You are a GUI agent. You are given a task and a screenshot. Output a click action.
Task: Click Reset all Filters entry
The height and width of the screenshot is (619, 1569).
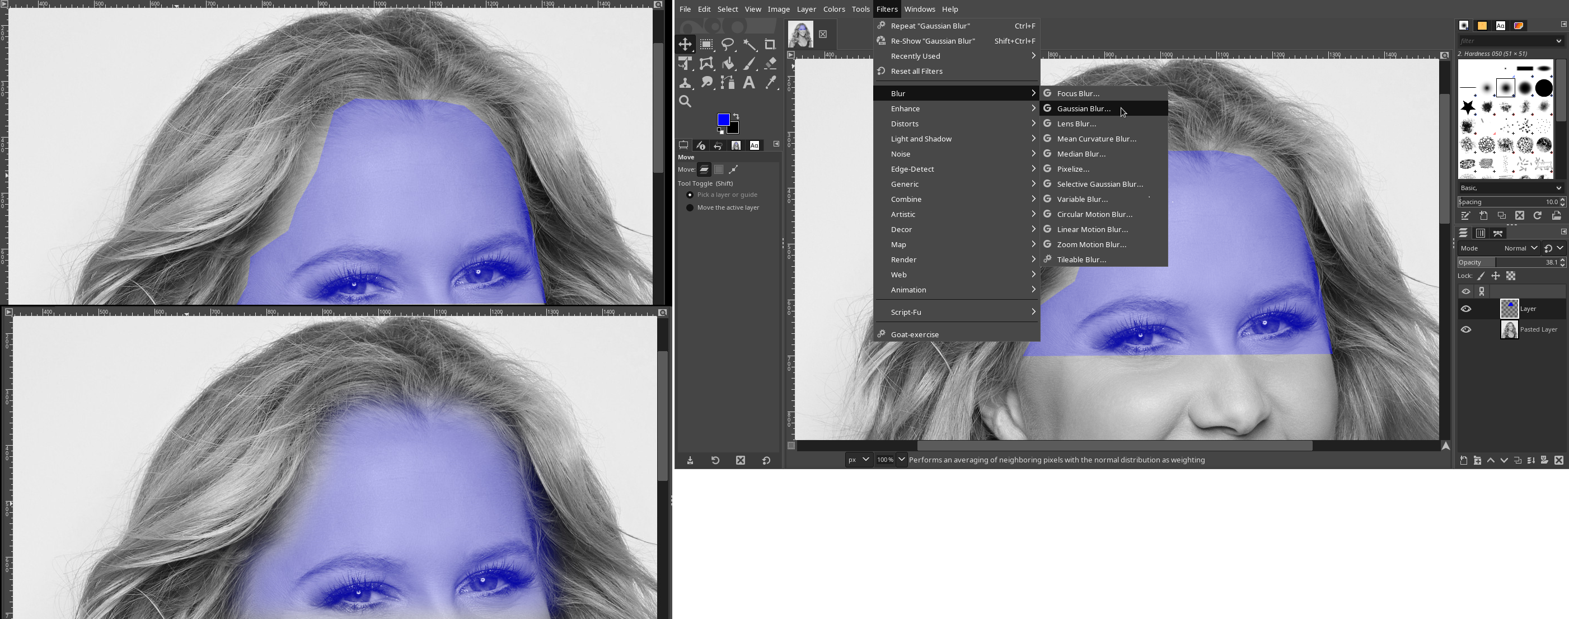click(x=916, y=71)
